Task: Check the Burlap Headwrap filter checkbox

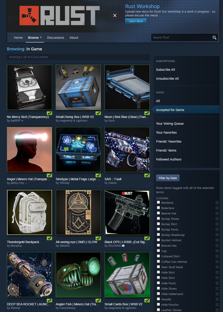Action: point(158,234)
